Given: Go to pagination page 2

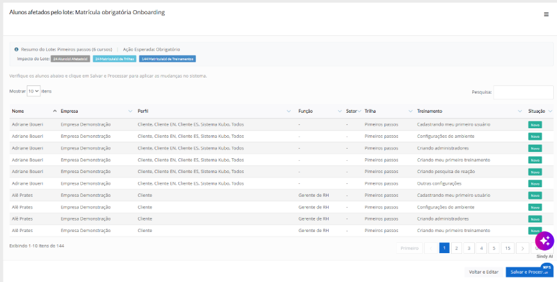Looking at the screenshot, I should coord(456,248).
